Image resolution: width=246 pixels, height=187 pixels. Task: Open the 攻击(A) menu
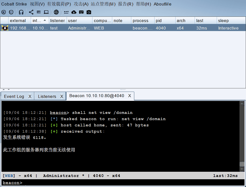(x=81, y=4)
